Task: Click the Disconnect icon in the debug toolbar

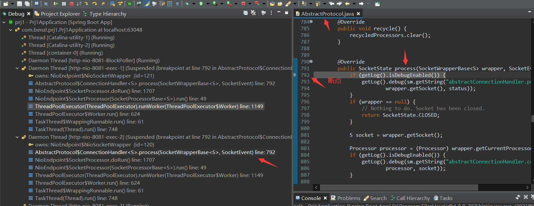Action: pyautogui.click(x=79, y=4)
